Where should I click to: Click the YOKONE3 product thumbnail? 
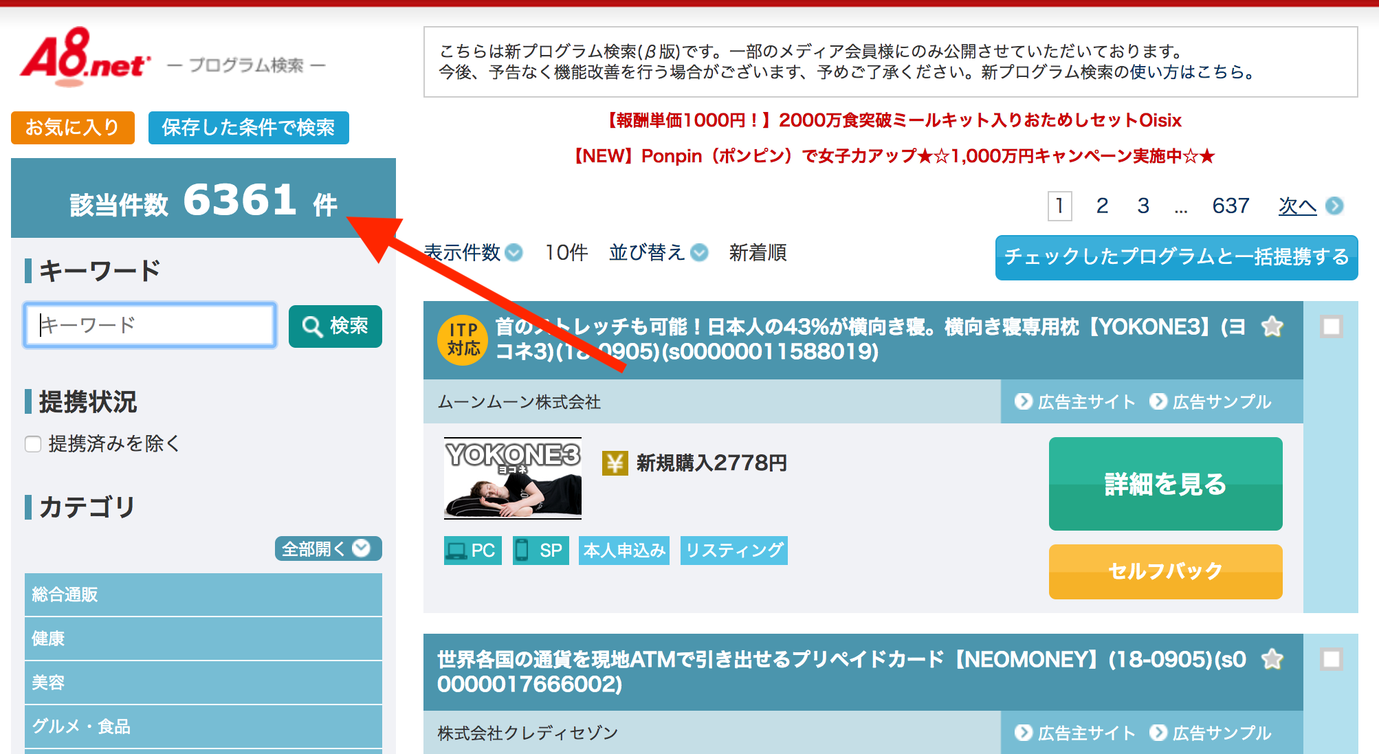513,478
